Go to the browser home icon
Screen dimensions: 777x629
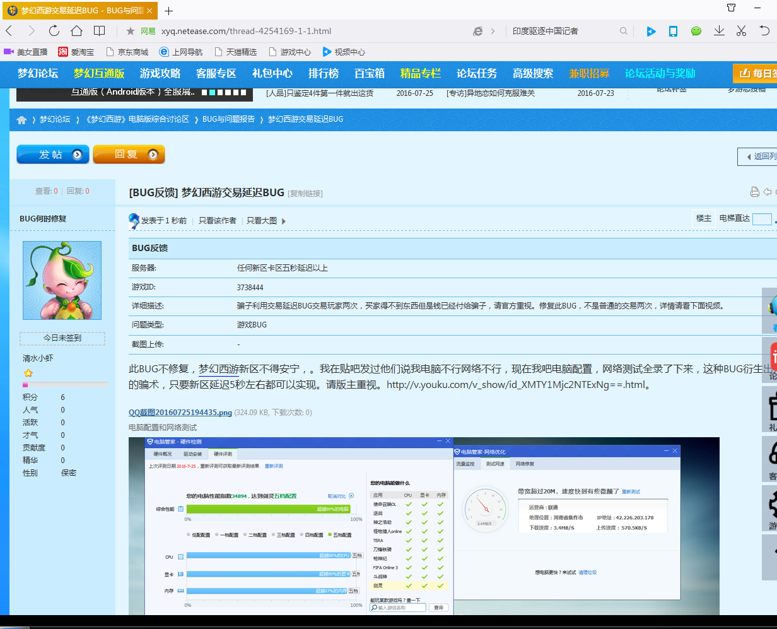coord(76,31)
